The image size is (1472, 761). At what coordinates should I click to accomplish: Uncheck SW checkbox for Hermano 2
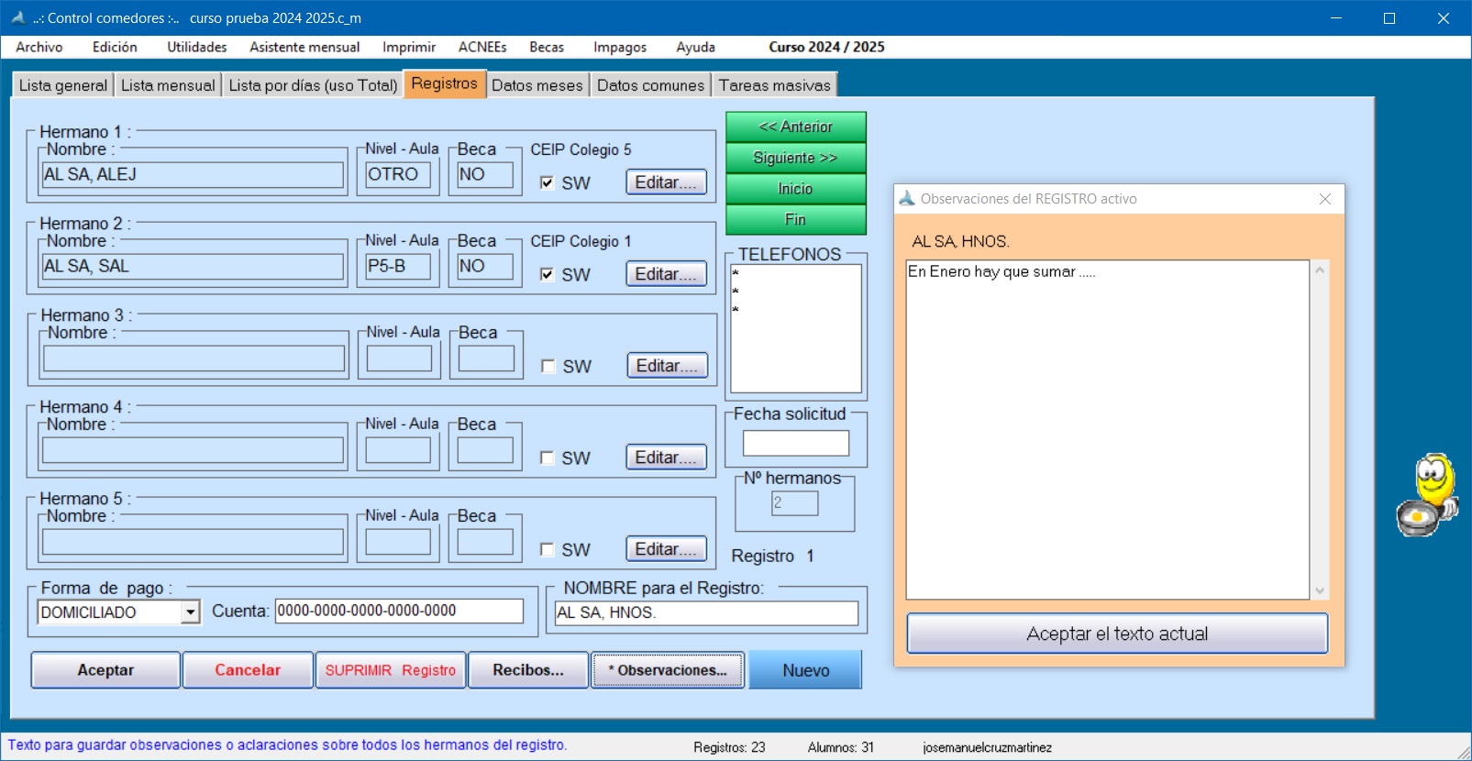(547, 274)
